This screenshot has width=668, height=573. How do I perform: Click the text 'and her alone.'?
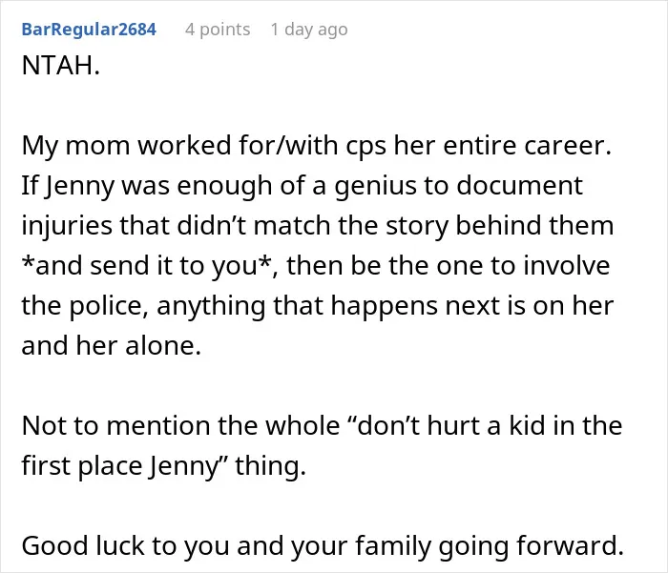point(112,345)
